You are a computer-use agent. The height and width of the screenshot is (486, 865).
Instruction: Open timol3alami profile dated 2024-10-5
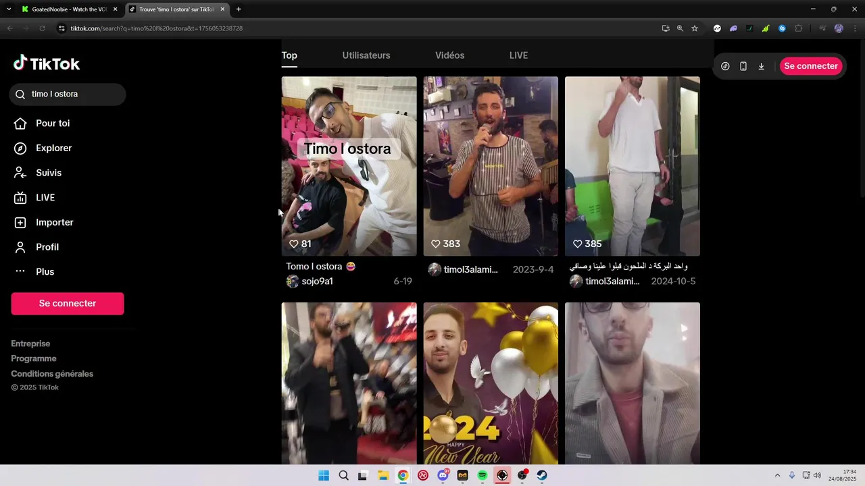(x=613, y=281)
